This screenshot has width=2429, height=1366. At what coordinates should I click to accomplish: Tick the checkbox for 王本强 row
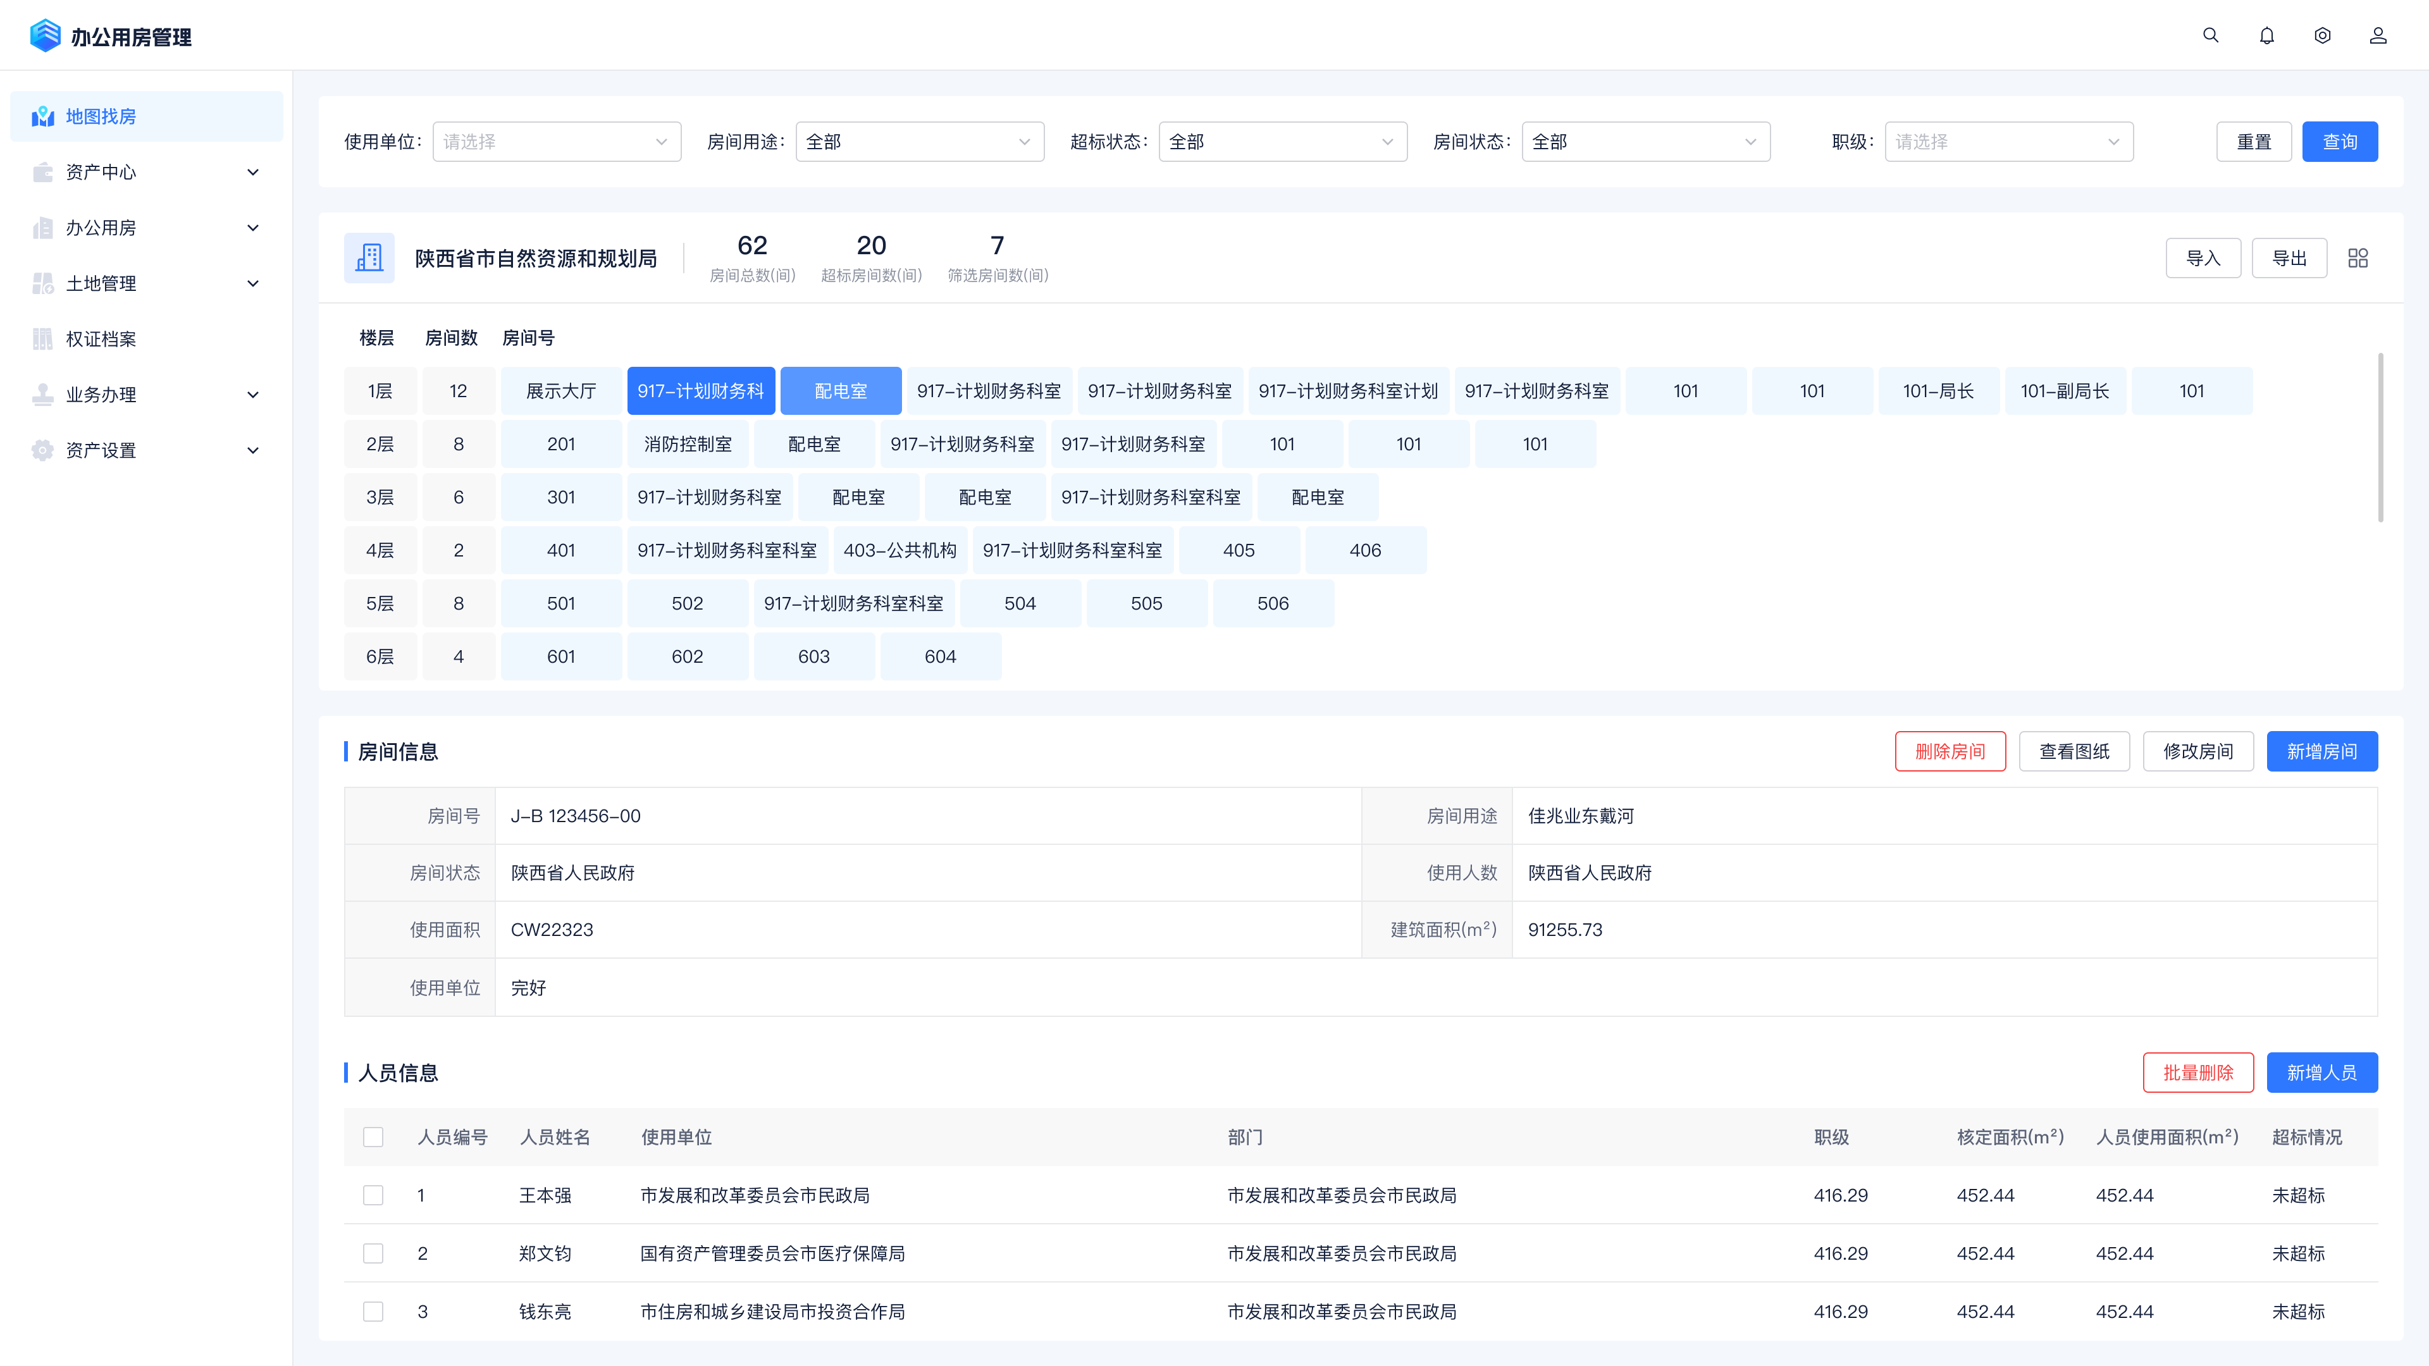(x=373, y=1195)
